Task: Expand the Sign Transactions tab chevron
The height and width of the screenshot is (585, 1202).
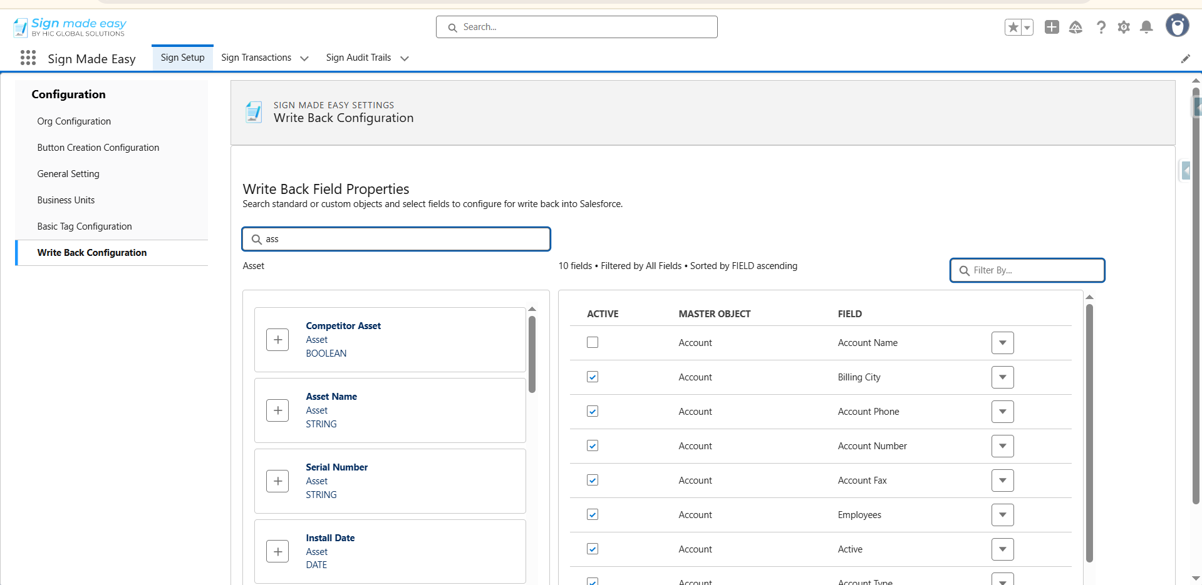Action: pyautogui.click(x=304, y=58)
